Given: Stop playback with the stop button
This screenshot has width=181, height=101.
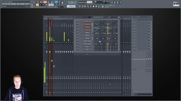Looking at the screenshot, I should tap(43, 5).
